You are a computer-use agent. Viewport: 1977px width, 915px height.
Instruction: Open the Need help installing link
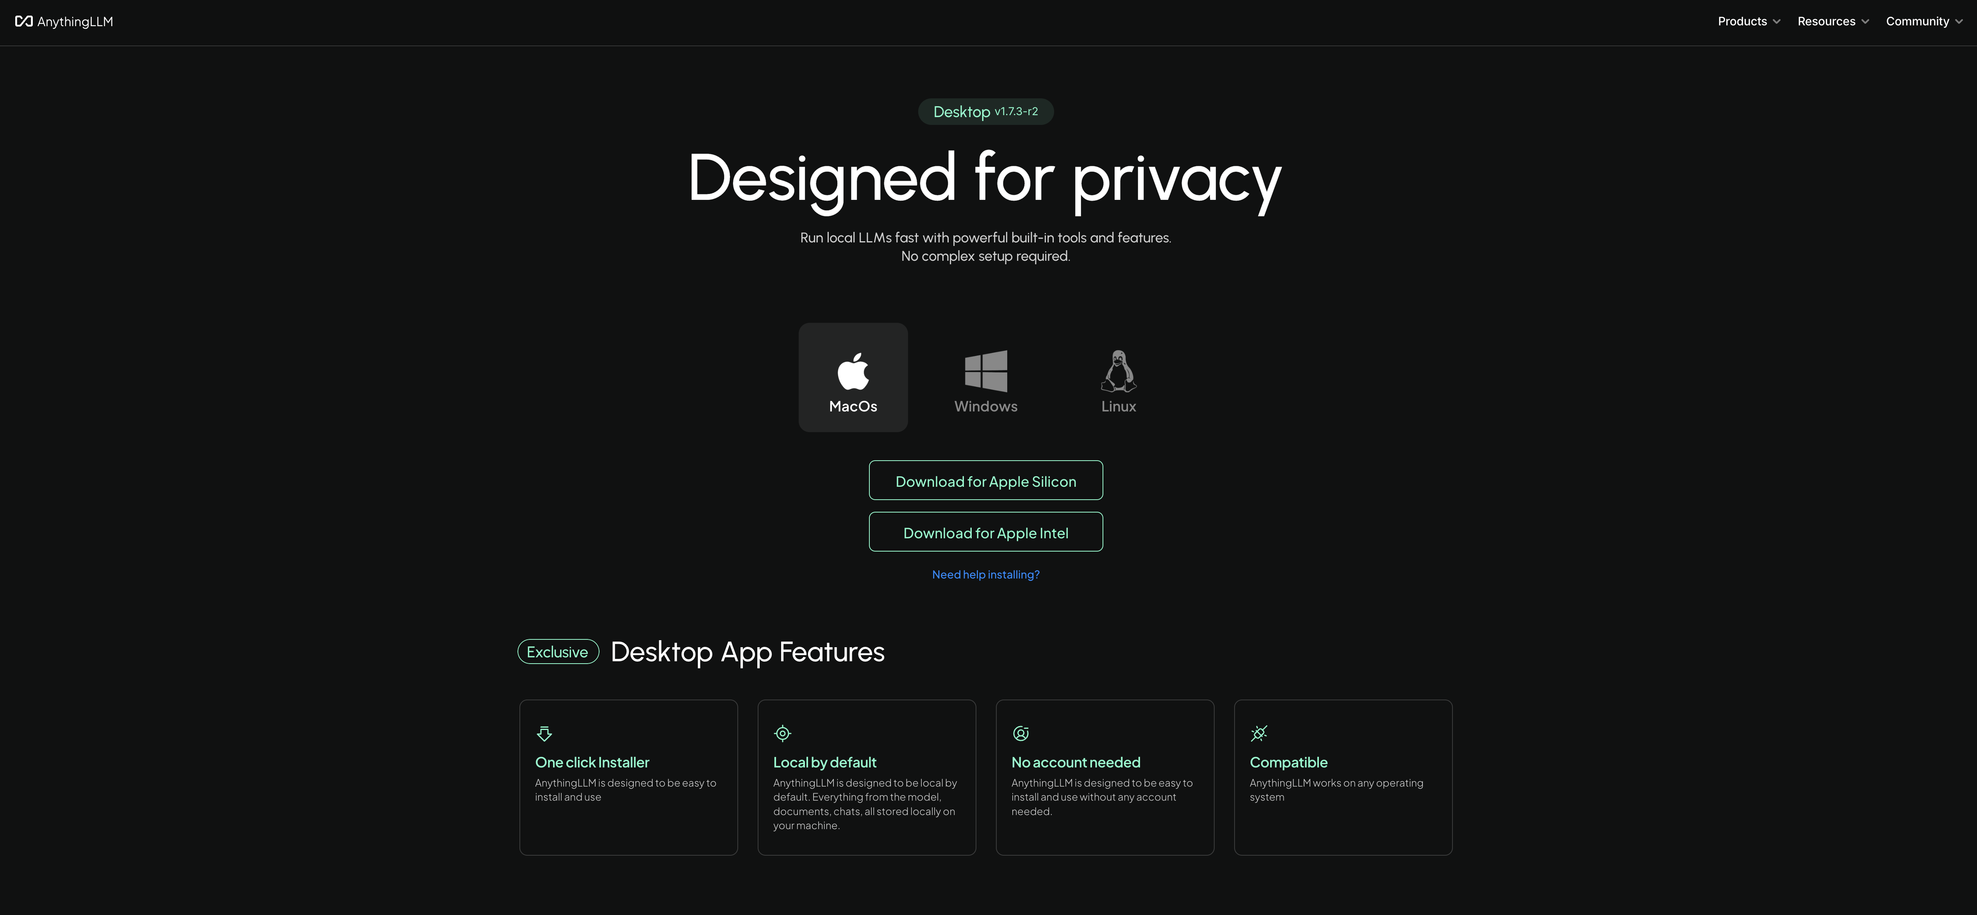[985, 575]
